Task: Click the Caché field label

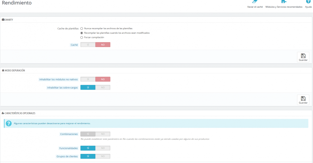Action: point(74,45)
